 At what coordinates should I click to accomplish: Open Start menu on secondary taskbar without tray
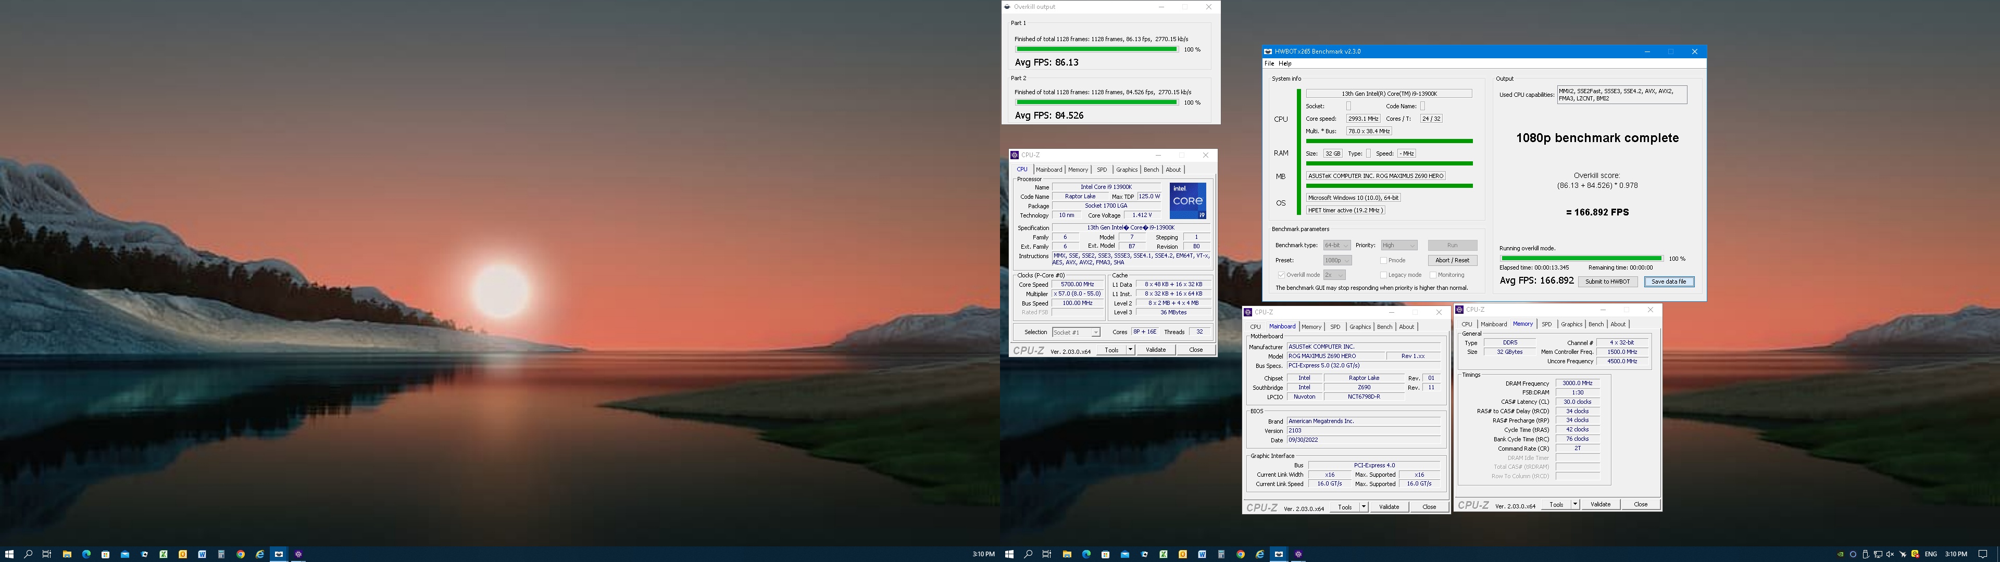coord(9,554)
